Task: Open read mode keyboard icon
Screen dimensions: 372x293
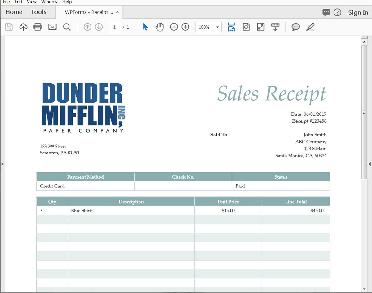Action: point(275,27)
